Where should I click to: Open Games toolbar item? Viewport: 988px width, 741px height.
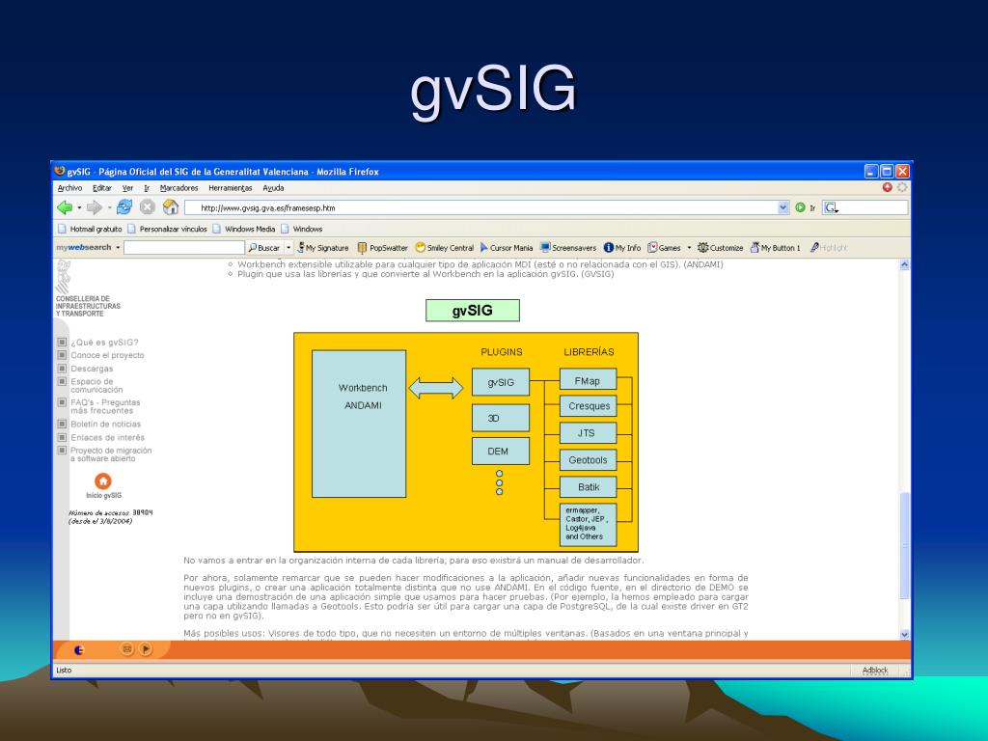click(664, 248)
